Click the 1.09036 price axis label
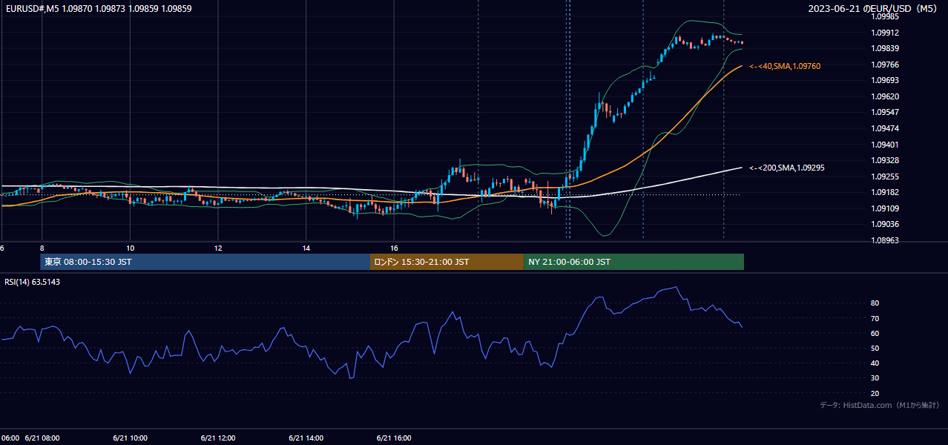 tap(886, 224)
